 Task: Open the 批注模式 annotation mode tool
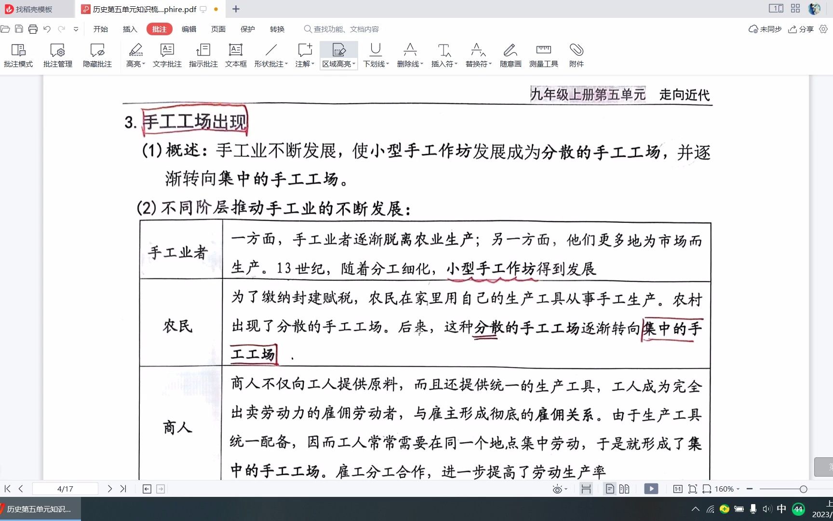click(18, 55)
